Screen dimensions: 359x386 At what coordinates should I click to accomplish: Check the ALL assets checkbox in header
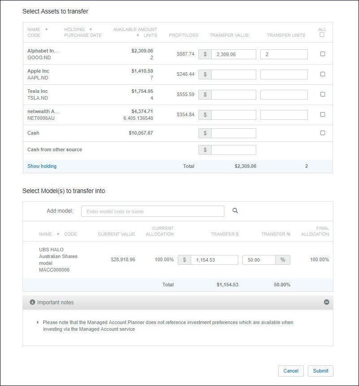tap(322, 35)
